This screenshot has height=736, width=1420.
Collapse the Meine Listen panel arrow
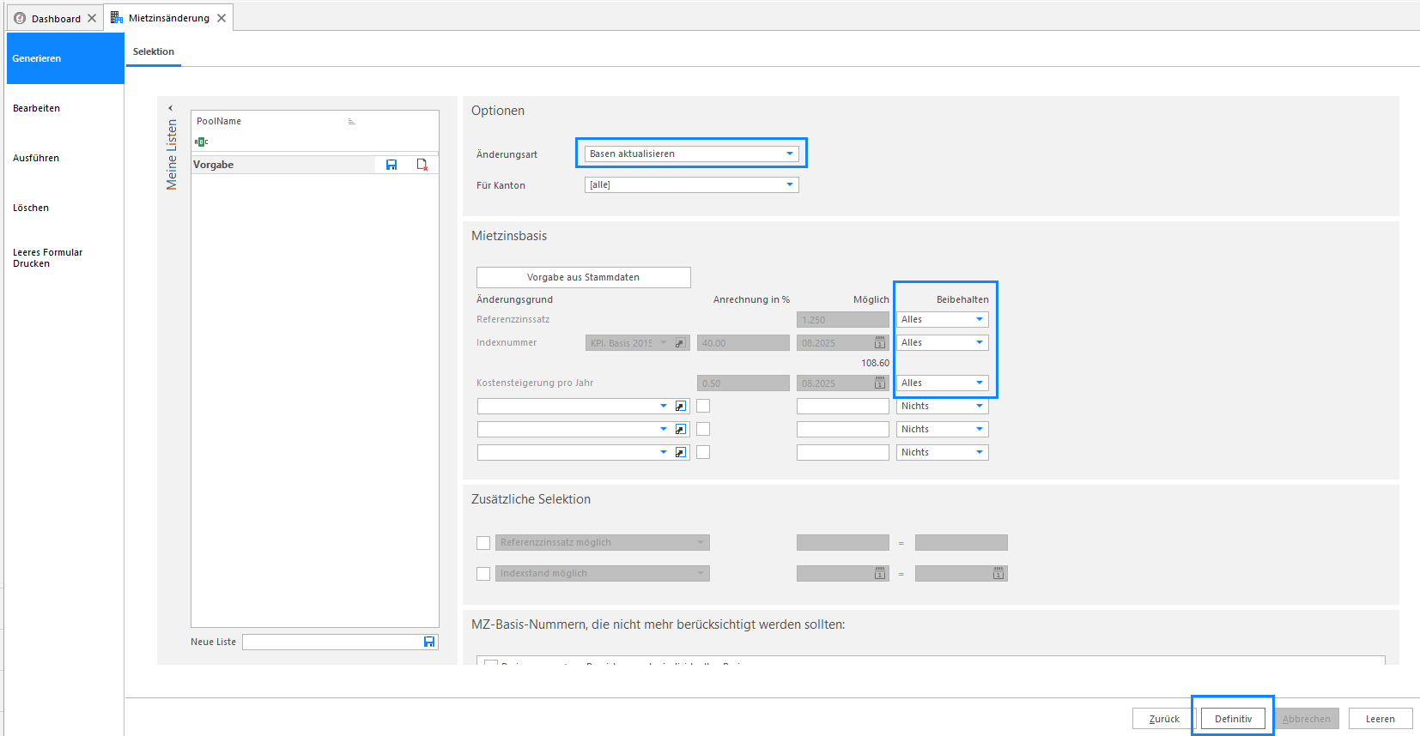pyautogui.click(x=171, y=108)
